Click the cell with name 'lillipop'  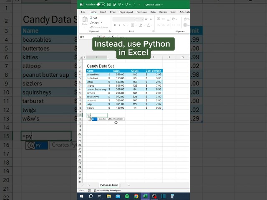point(96,85)
